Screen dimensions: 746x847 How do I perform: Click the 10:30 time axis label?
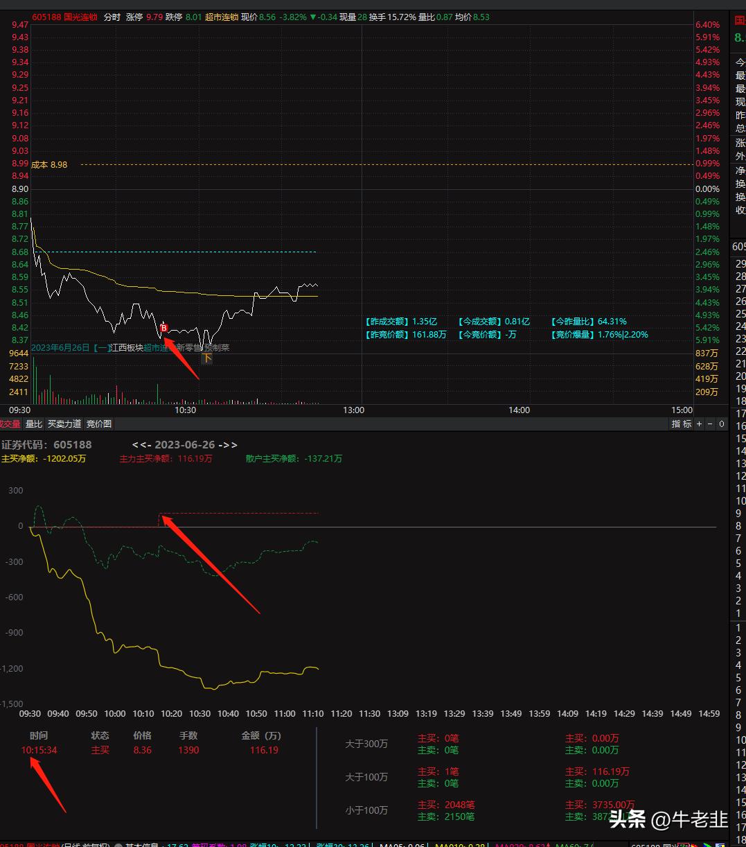pos(185,410)
